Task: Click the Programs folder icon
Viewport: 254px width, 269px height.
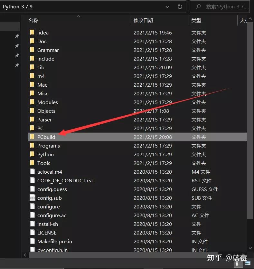Action: (32, 146)
